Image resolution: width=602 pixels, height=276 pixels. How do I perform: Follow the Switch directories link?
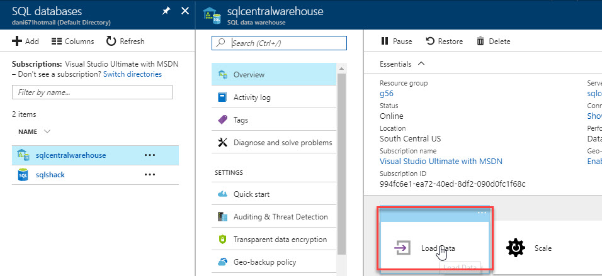tap(132, 74)
